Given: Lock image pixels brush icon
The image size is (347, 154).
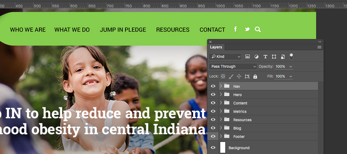Looking at the screenshot, I should pyautogui.click(x=231, y=76).
